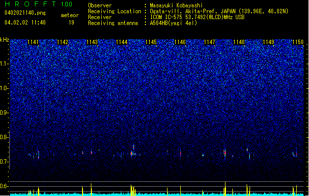Click observer name Masayuki Kobayashi
Image resolution: width=309 pixels, height=196 pixels.
[x=176, y=5]
